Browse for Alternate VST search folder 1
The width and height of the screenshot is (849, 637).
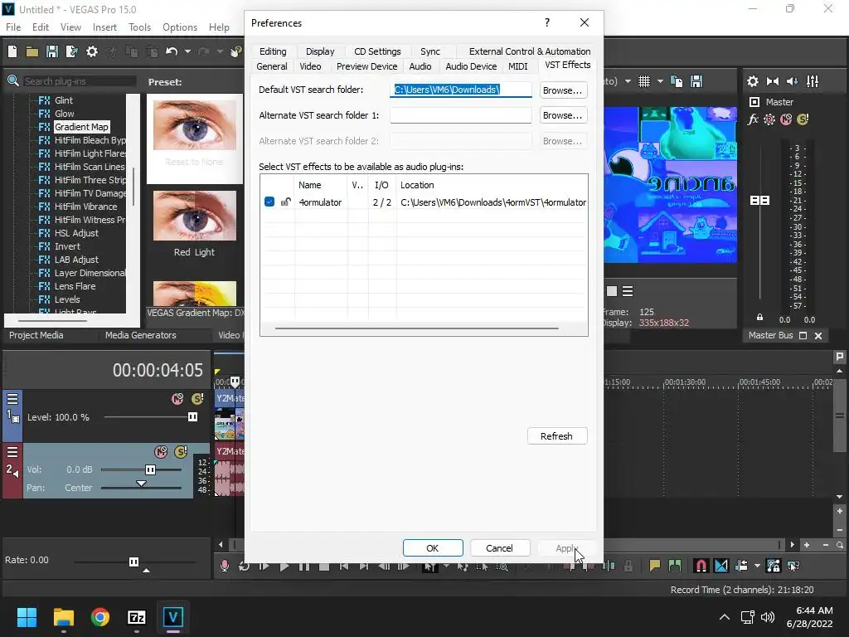(563, 115)
